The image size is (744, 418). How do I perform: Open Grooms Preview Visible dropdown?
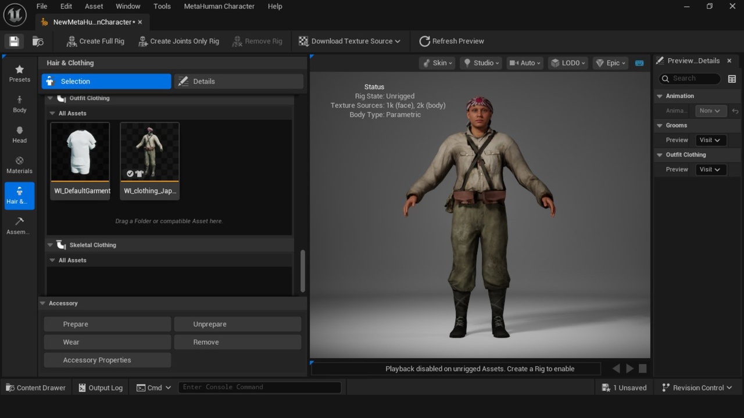(x=710, y=140)
